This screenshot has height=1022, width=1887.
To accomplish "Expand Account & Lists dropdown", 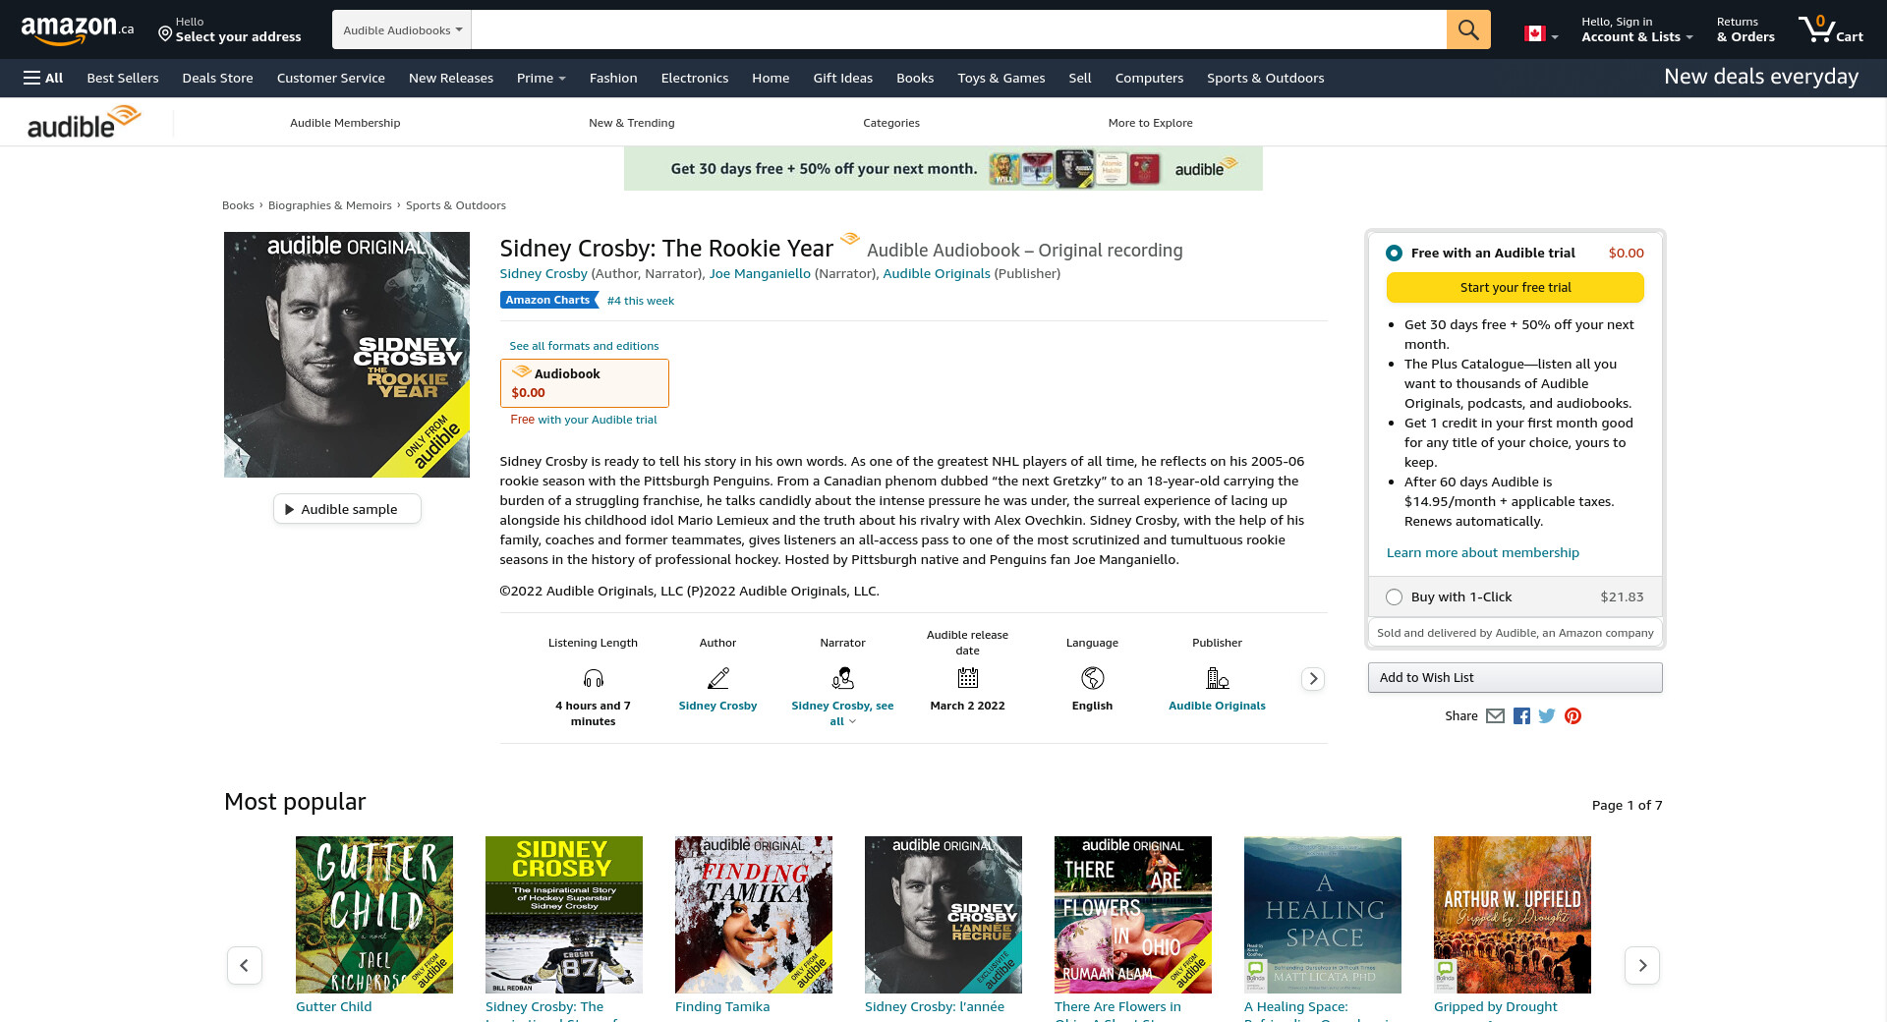I will 1637,29.
